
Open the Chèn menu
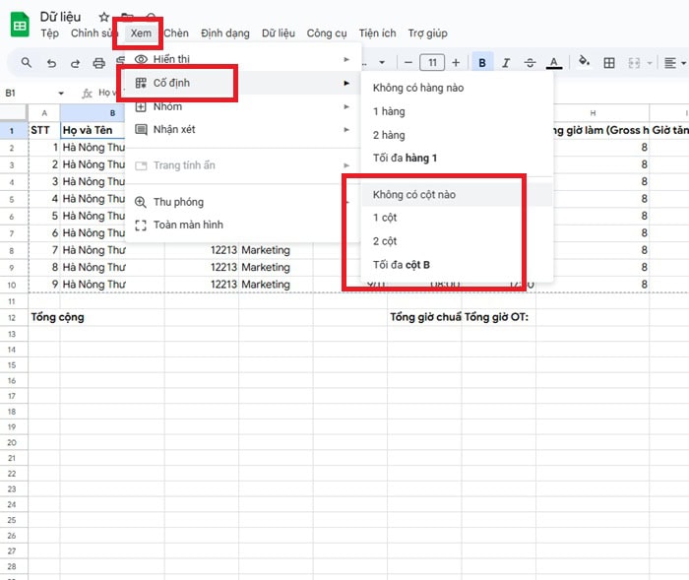(176, 33)
